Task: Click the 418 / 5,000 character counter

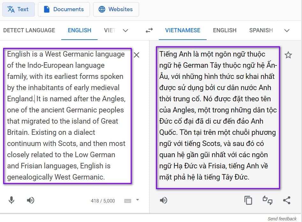Action: (103, 201)
